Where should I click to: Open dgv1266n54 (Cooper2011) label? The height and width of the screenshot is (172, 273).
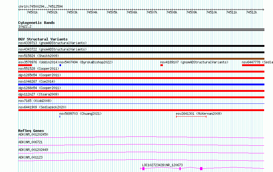40,88
